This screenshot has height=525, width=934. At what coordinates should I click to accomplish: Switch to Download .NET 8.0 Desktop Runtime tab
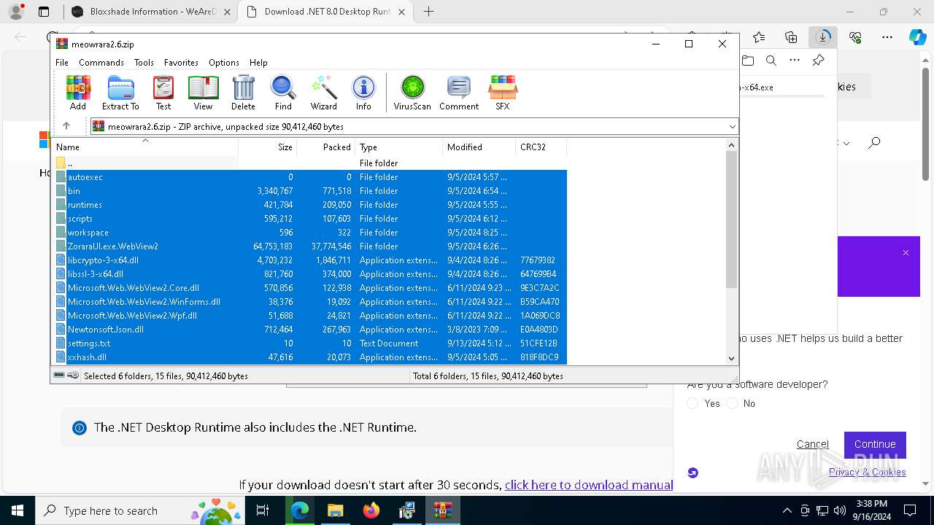coord(325,12)
